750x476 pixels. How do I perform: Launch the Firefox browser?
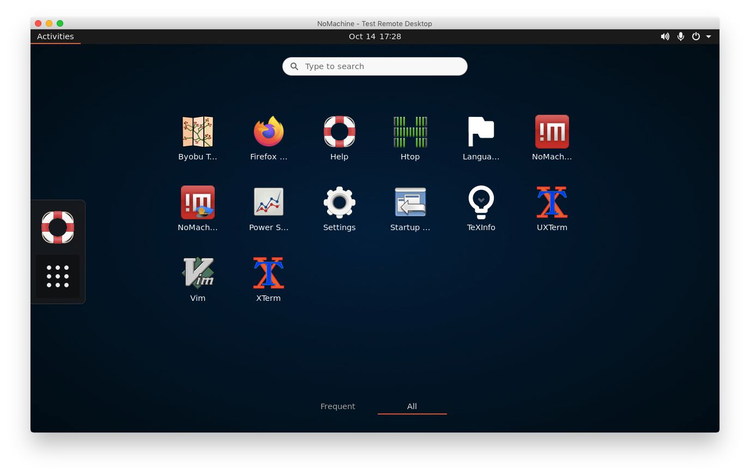[268, 131]
